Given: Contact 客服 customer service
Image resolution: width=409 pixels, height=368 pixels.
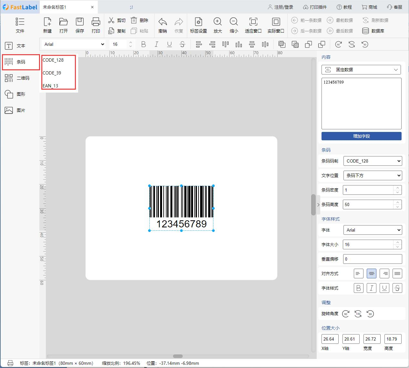Looking at the screenshot, I should [394, 7].
